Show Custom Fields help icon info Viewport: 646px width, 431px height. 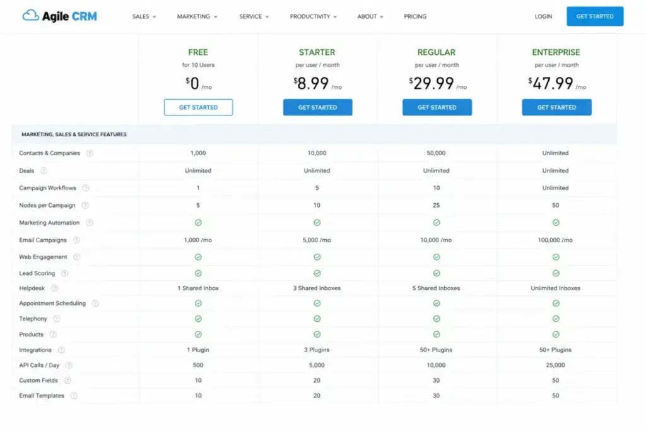click(68, 381)
